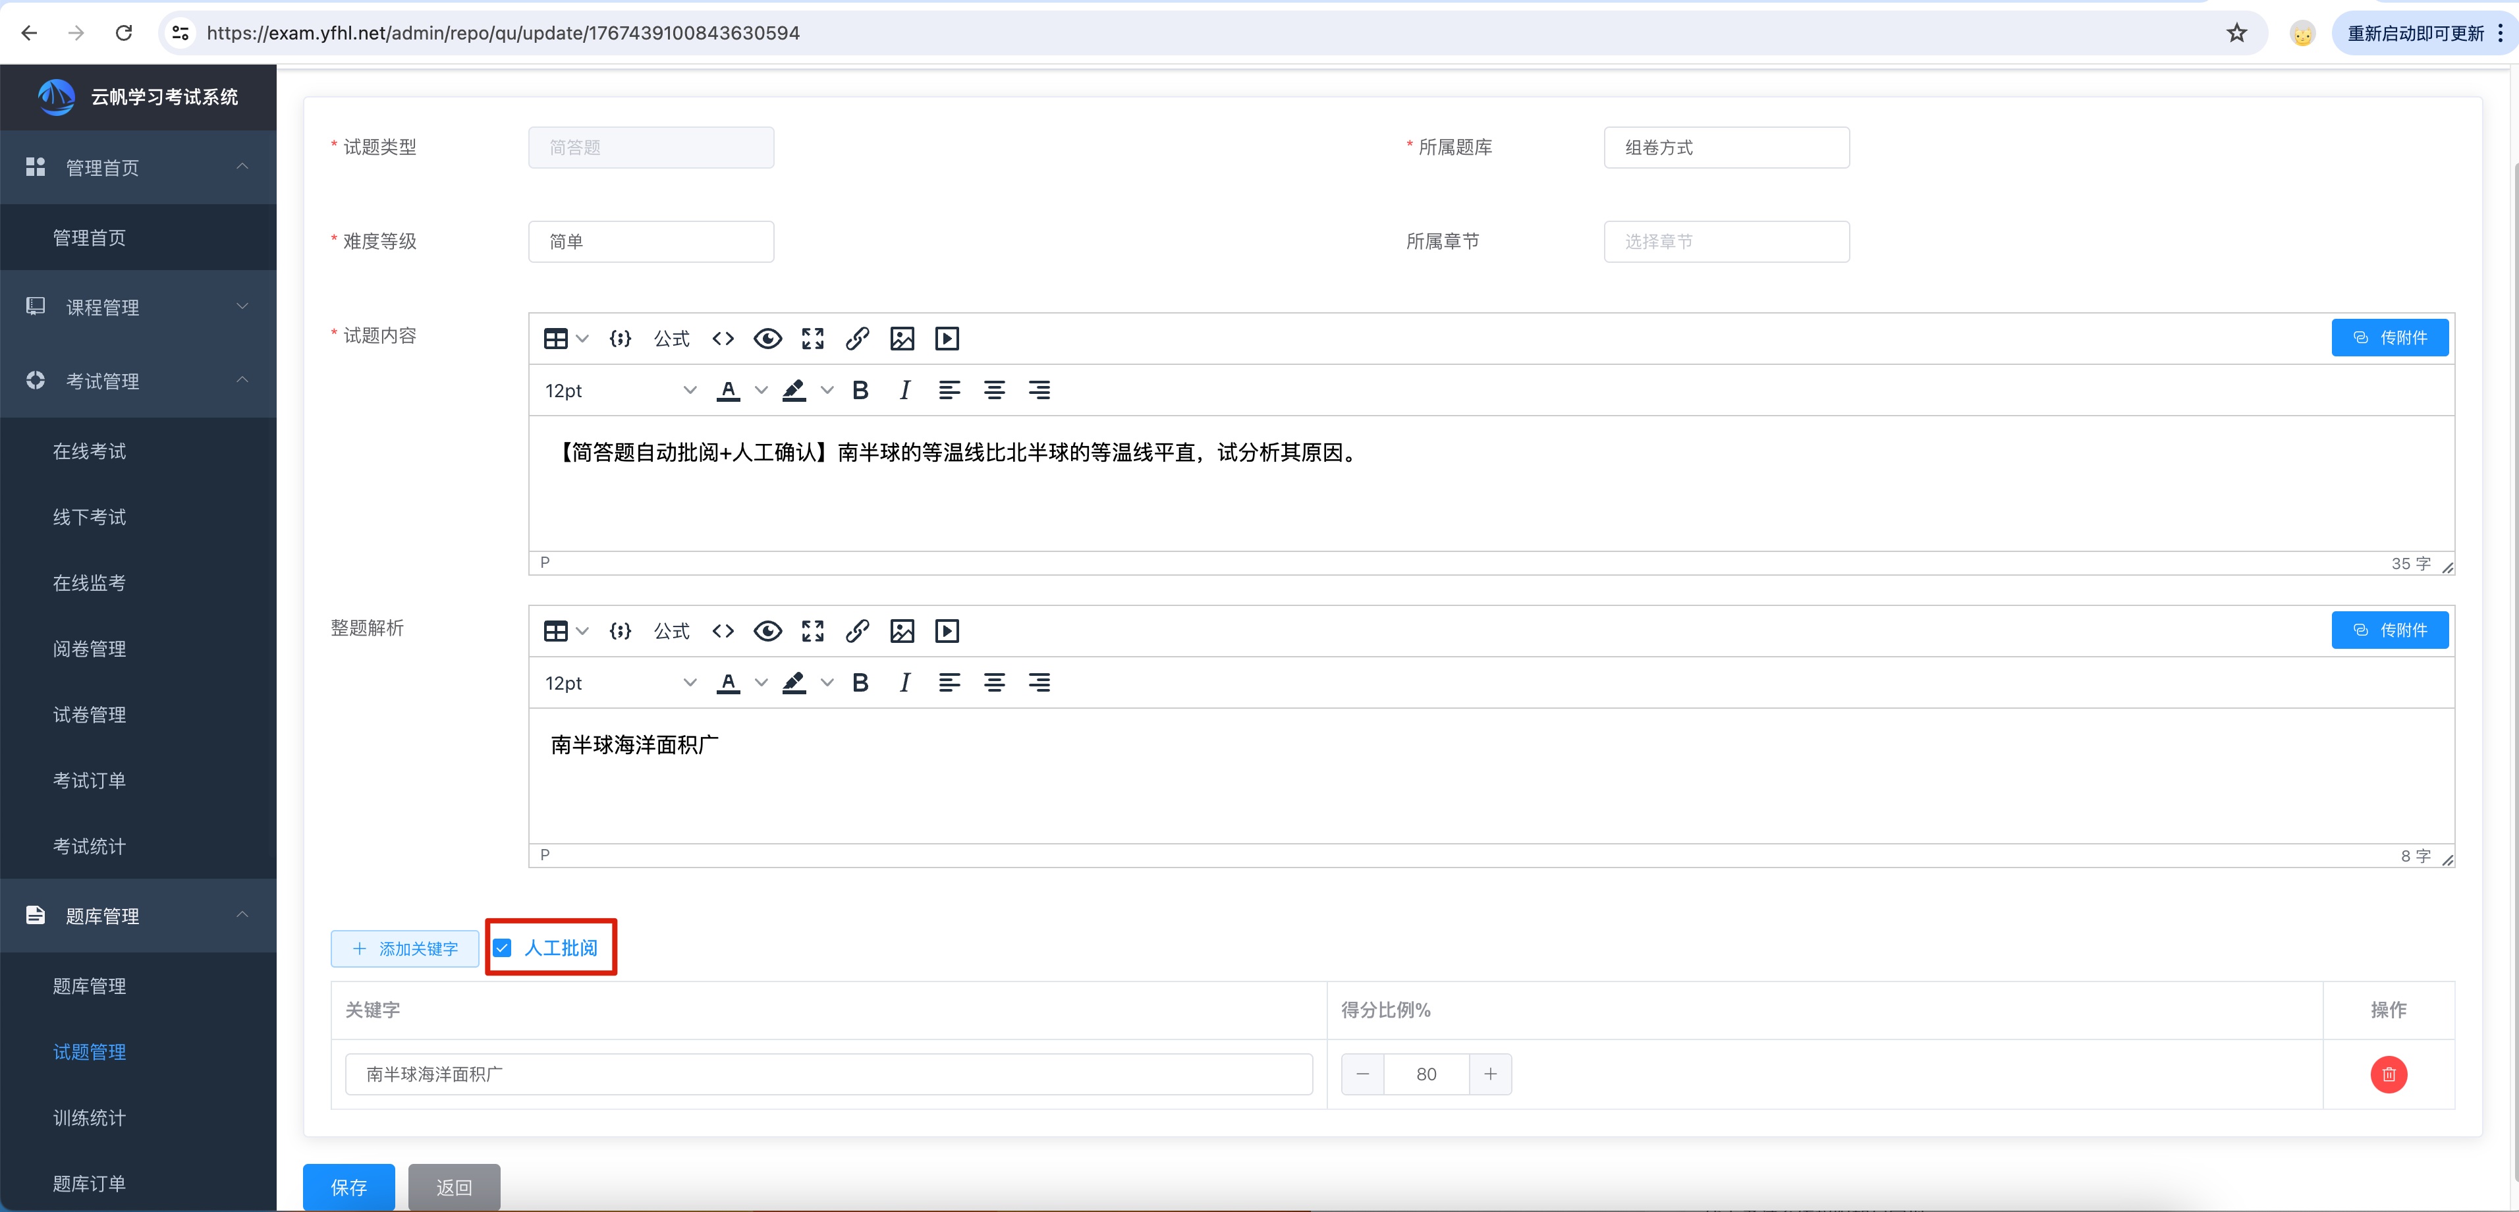Screen dimensions: 2519x1212
Task: Upload attachment with 传附件 for 整题解析
Action: tap(2389, 630)
